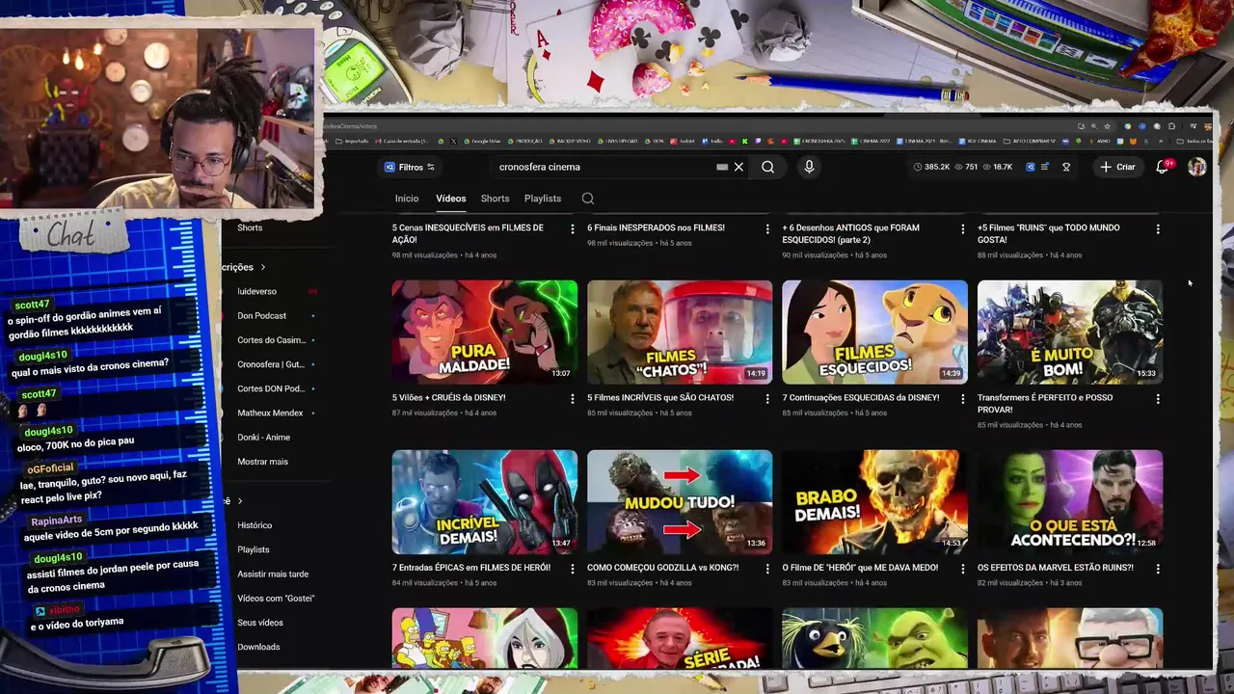Click the blue extension icon in header

coord(1030,167)
